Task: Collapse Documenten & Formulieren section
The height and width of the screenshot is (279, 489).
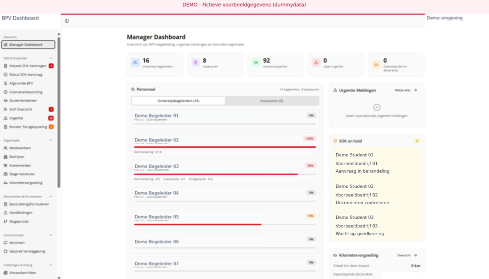Action: coord(51,197)
